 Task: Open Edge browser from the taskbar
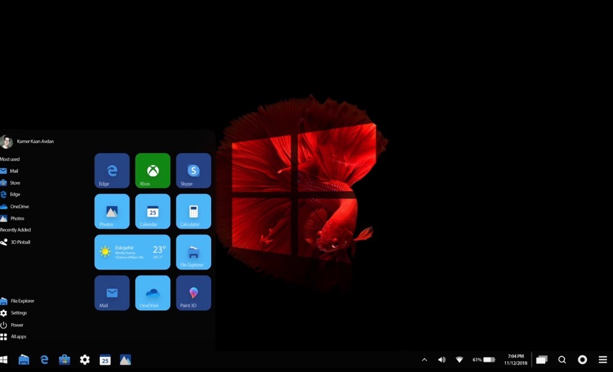(x=44, y=359)
